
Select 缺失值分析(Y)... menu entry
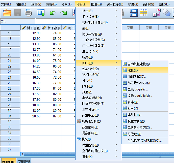click(x=98, y=121)
